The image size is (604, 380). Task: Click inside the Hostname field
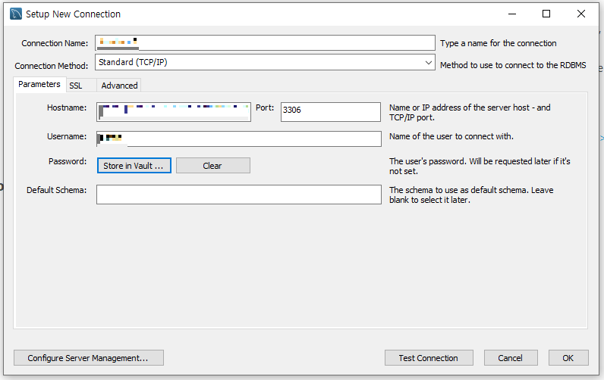coord(174,112)
